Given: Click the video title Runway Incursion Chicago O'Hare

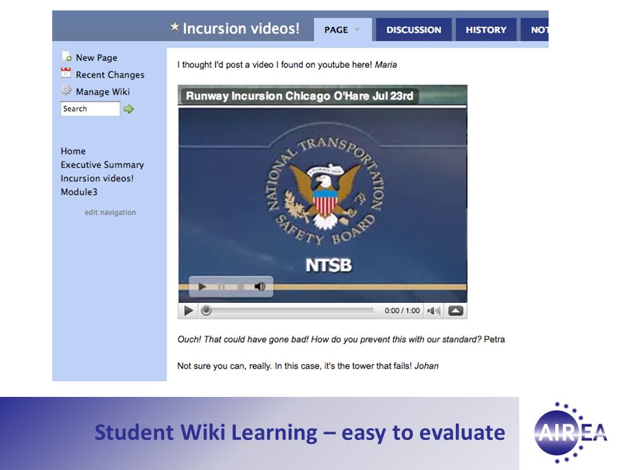Looking at the screenshot, I should (x=300, y=96).
